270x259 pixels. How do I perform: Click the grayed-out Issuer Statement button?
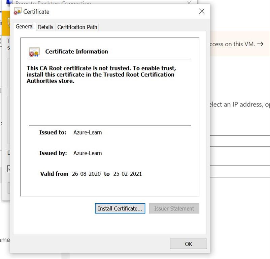click(174, 208)
